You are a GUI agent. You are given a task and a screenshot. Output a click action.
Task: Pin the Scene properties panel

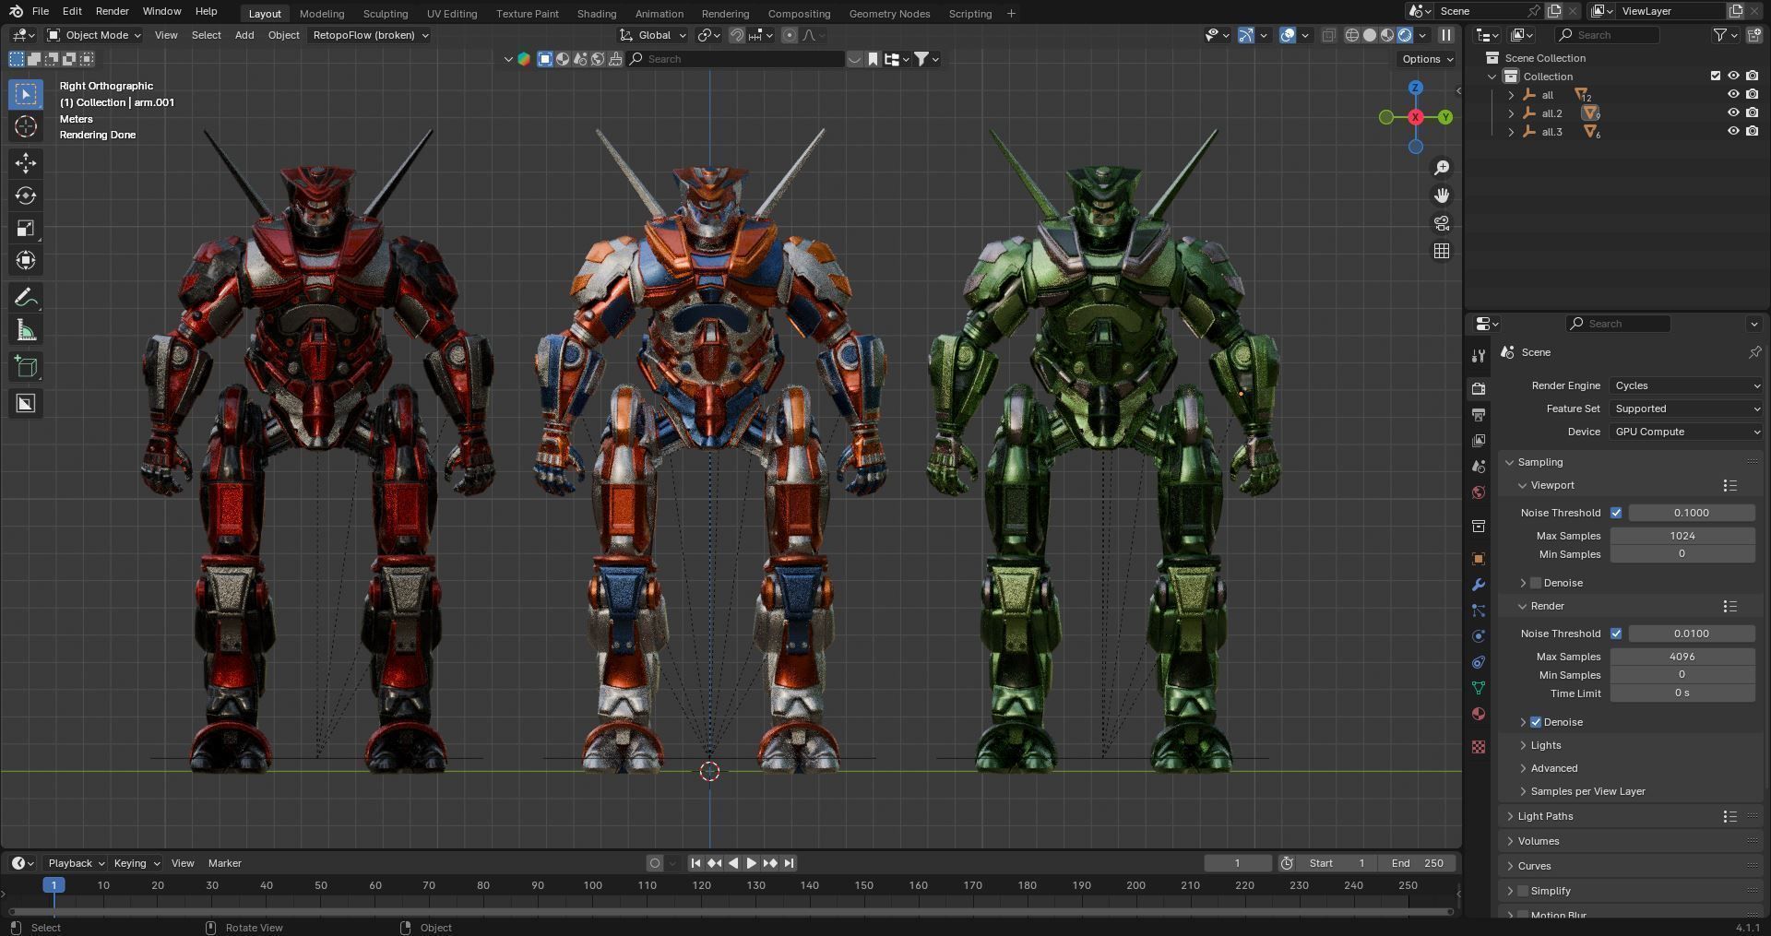point(1754,352)
